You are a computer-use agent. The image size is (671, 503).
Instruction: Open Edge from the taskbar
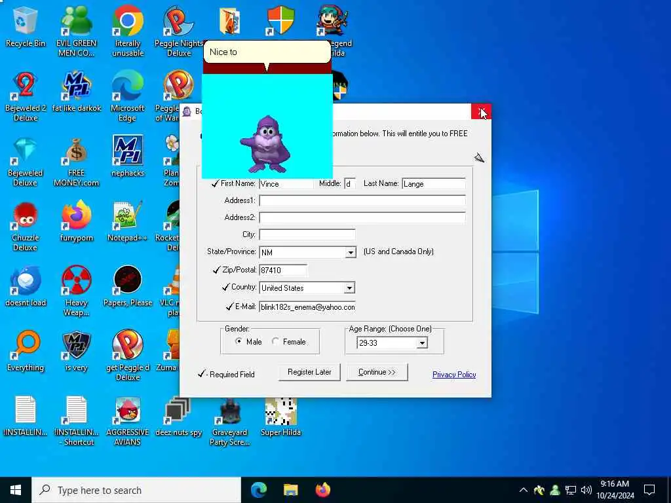(x=258, y=490)
